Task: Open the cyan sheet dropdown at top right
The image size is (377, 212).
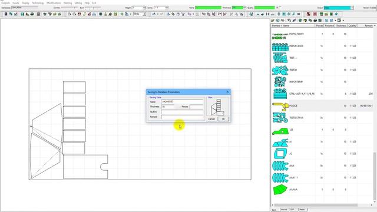Action: (352, 8)
